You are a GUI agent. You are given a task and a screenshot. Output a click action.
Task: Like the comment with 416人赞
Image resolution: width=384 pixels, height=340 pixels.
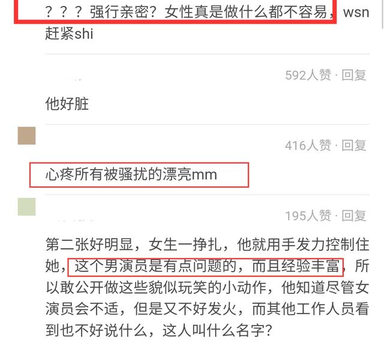coord(308,146)
